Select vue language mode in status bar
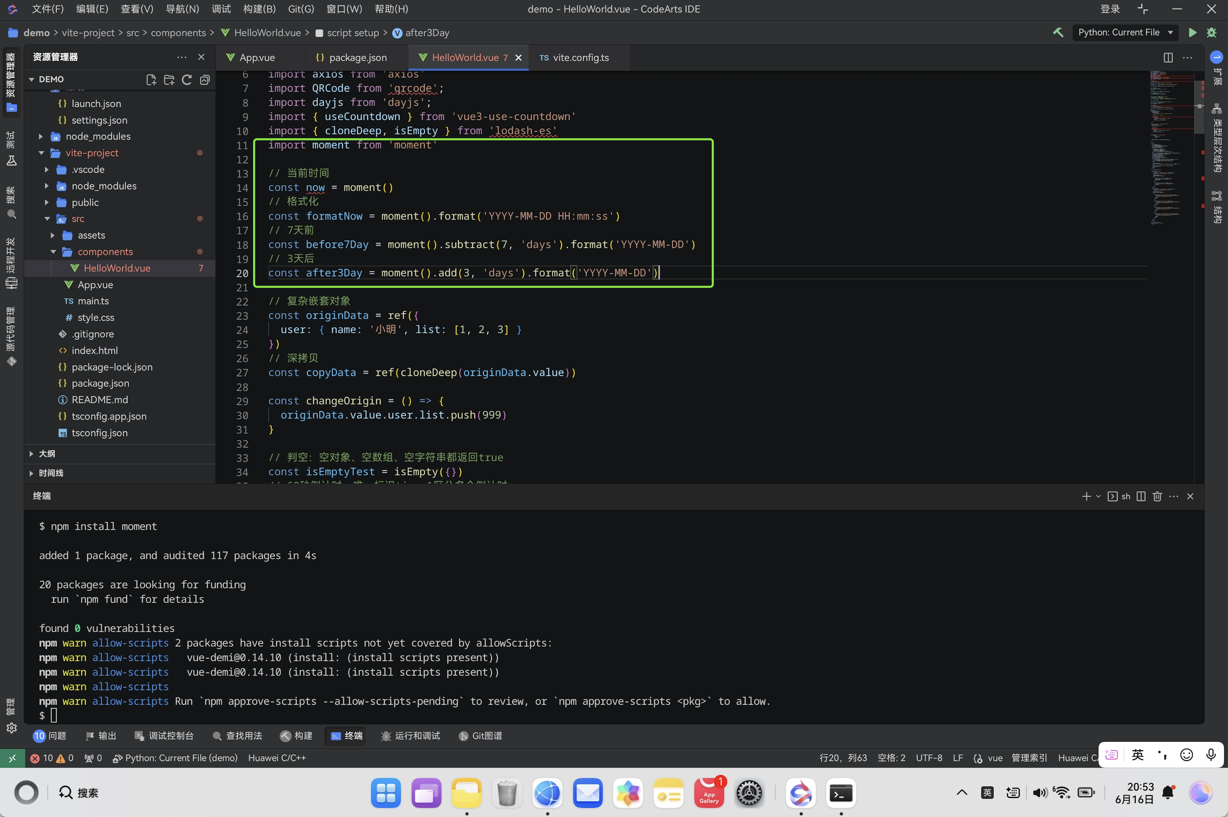The width and height of the screenshot is (1228, 817). pyautogui.click(x=995, y=758)
